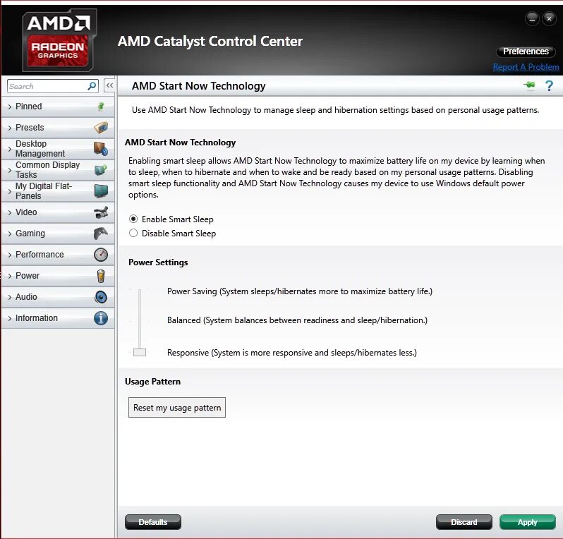
Task: Open the Presets menu item
Action: point(58,128)
